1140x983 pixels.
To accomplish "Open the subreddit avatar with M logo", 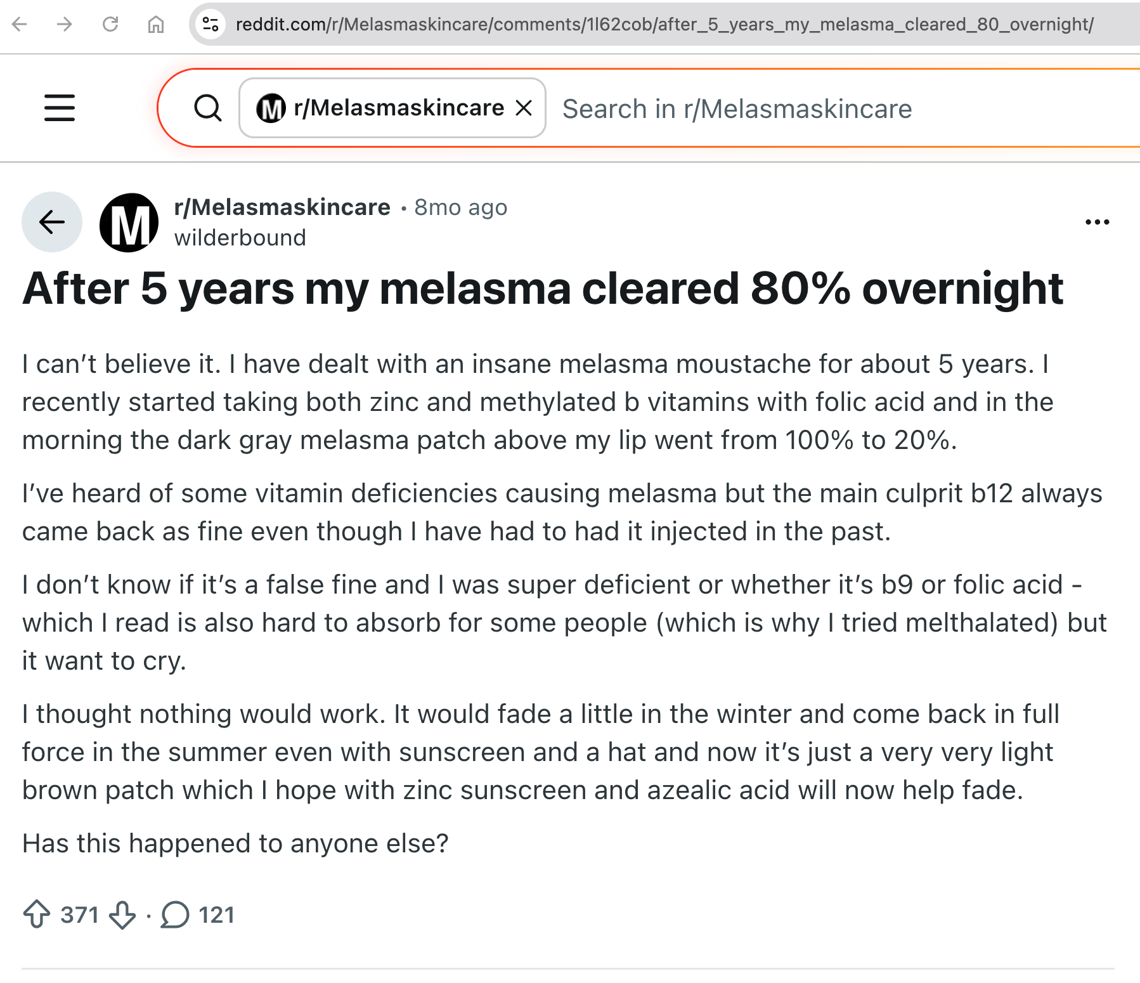I will [129, 223].
